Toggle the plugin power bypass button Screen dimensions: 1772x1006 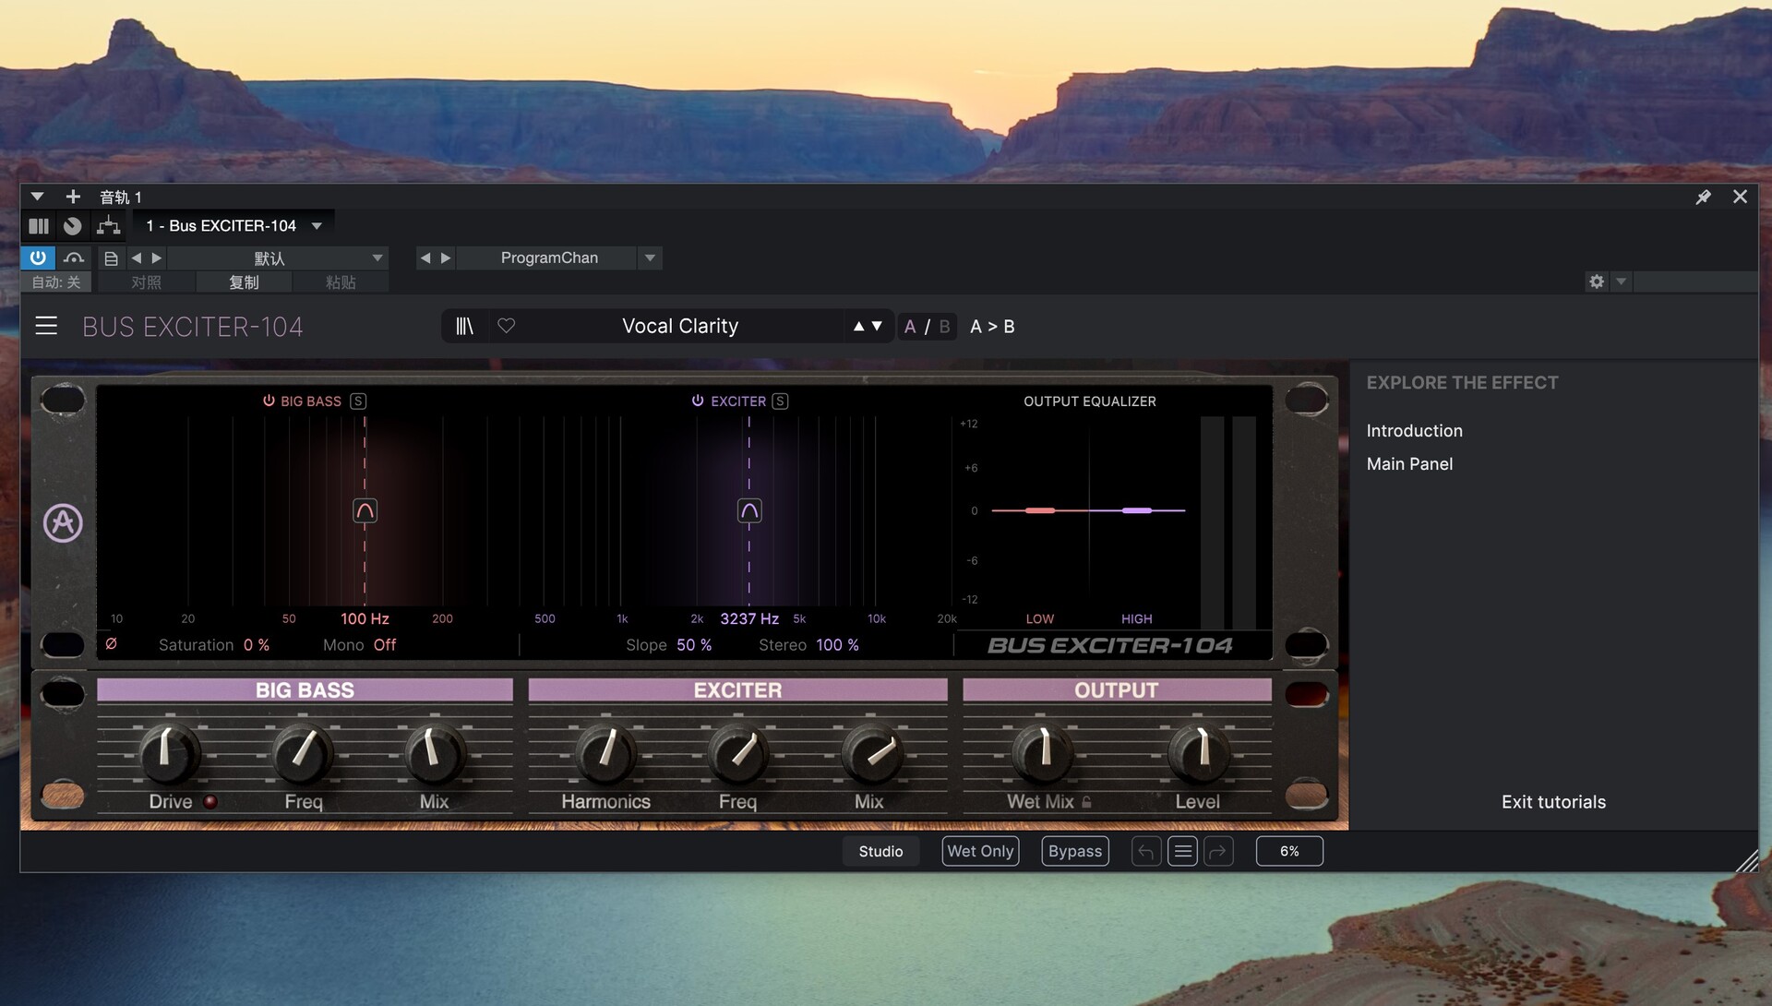[38, 257]
